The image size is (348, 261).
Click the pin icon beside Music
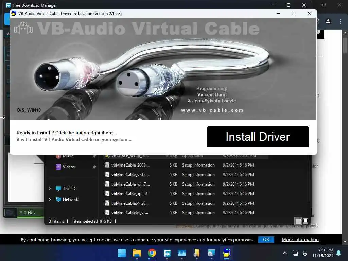pyautogui.click(x=94, y=156)
